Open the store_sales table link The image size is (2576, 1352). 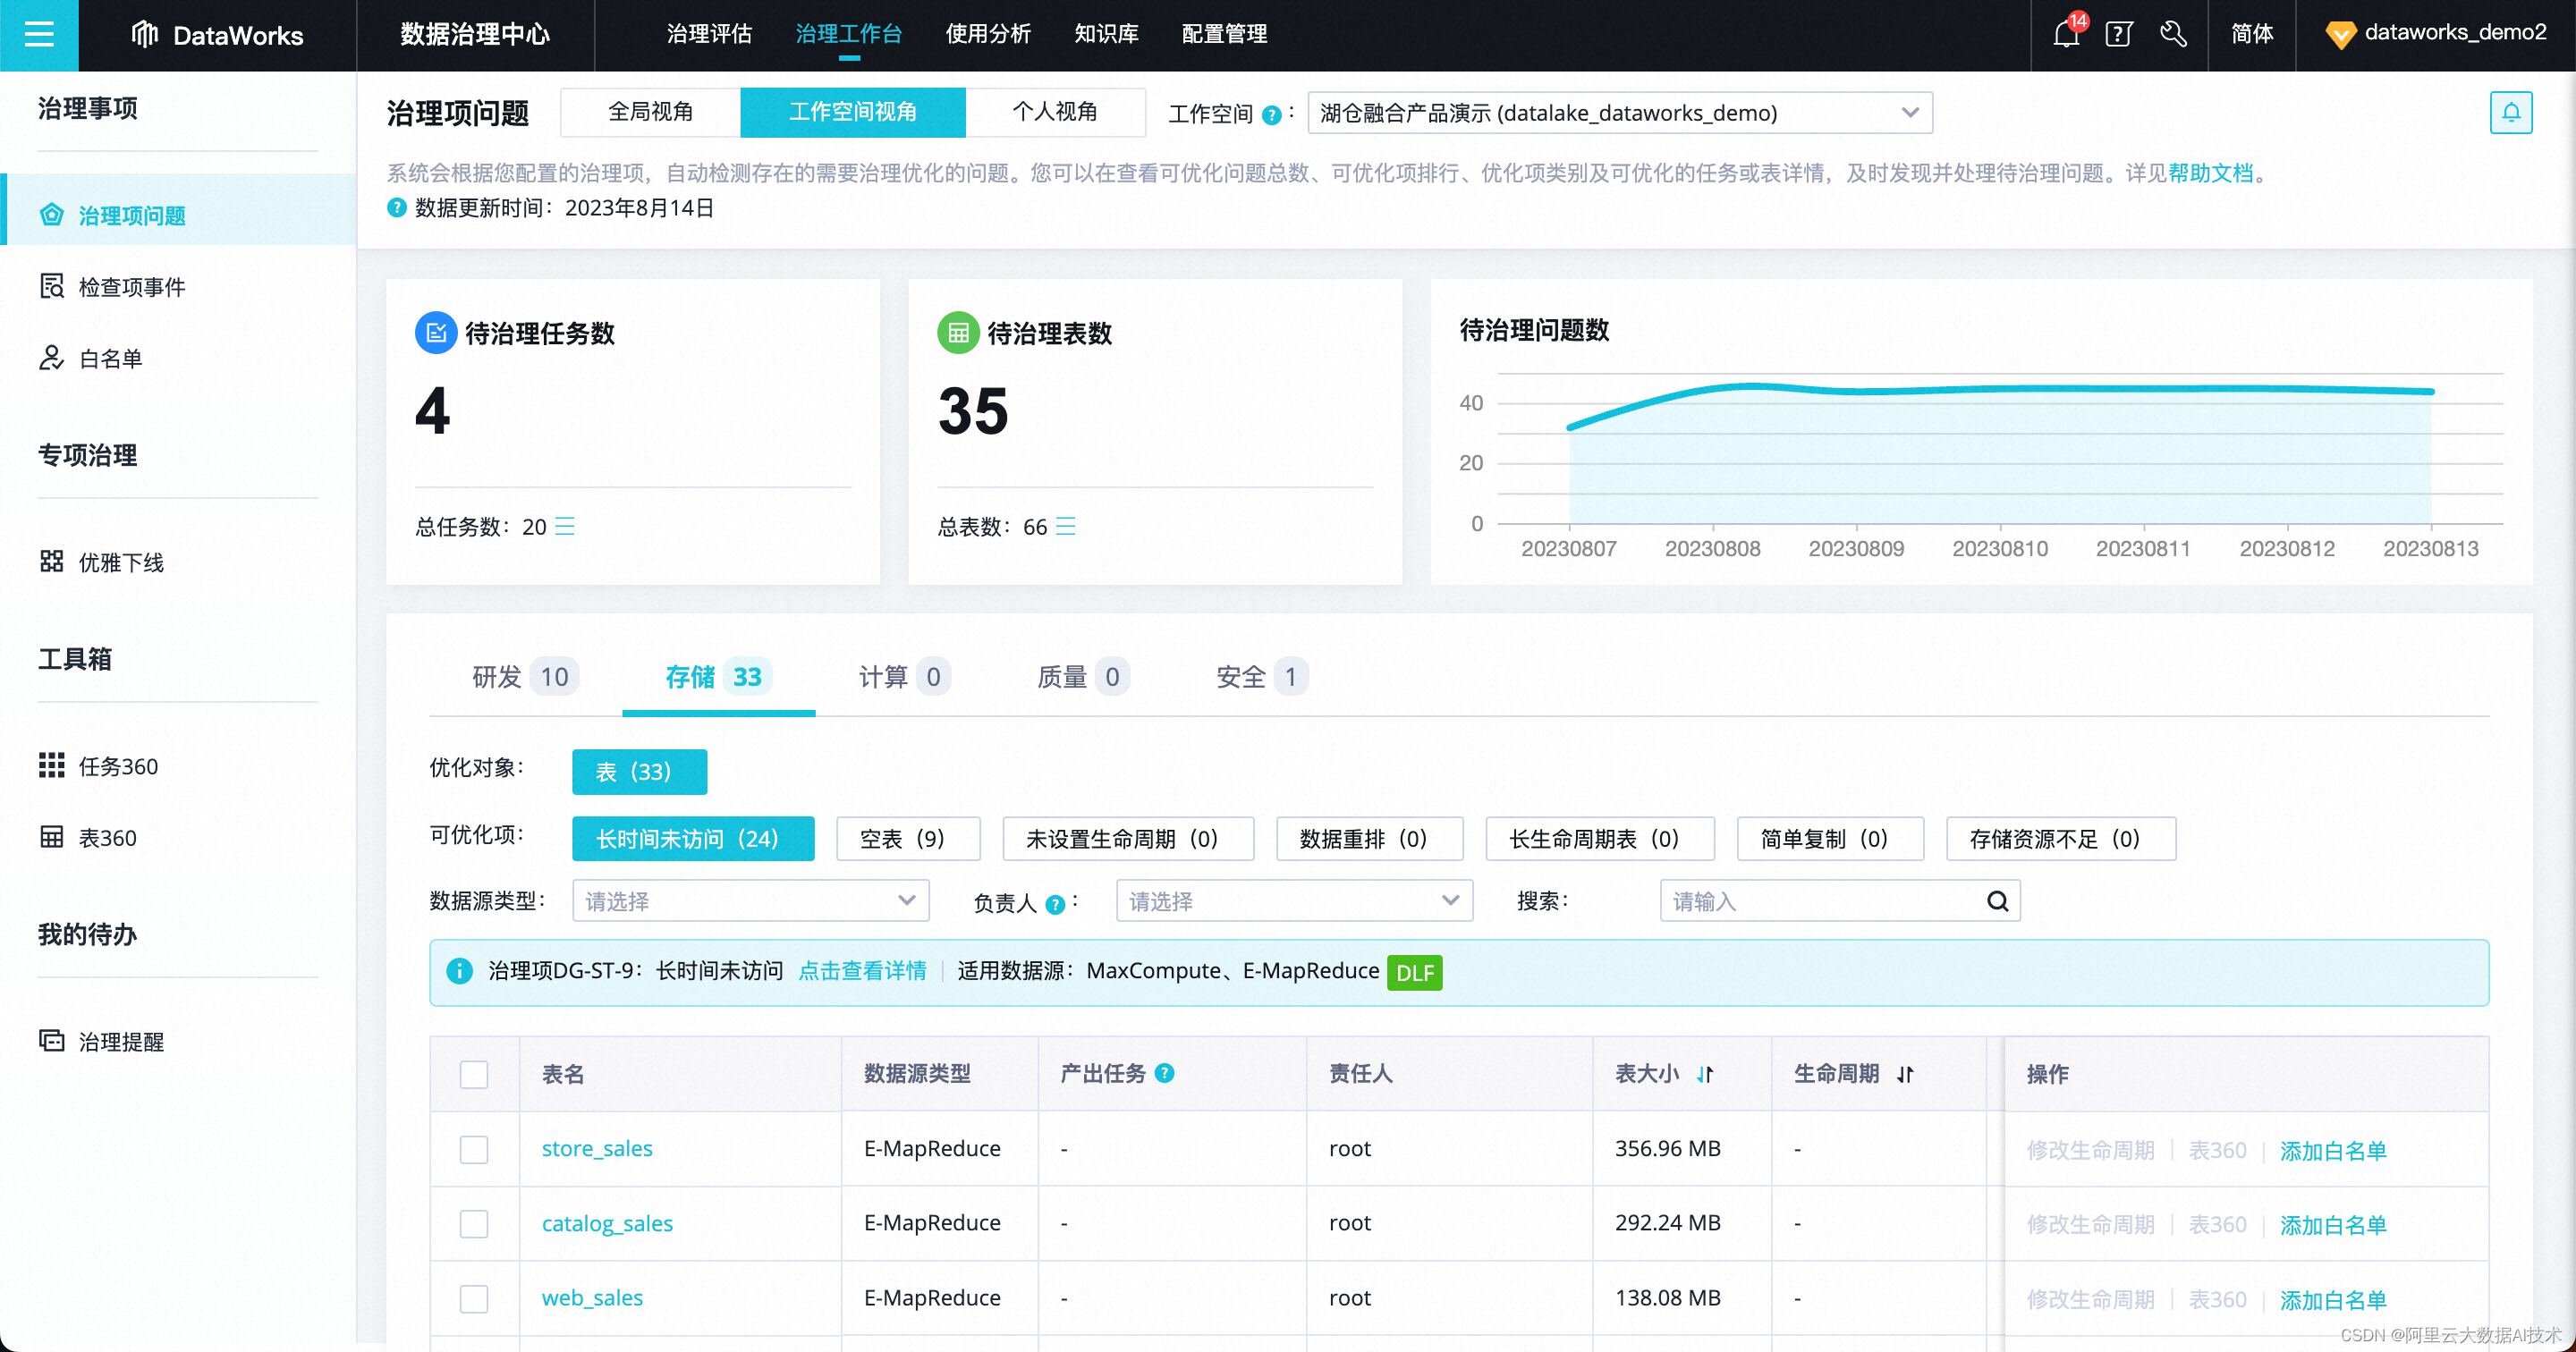click(597, 1148)
